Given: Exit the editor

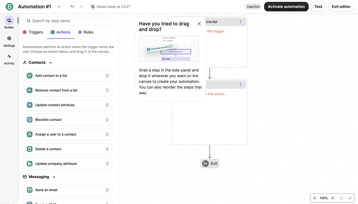Looking at the screenshot, I should click(341, 7).
